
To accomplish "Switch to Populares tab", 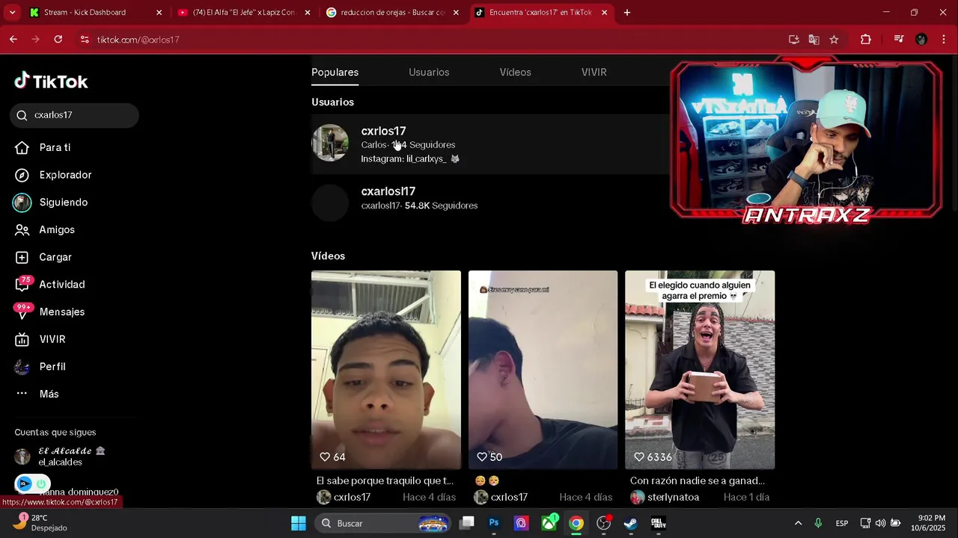I will 335,72.
